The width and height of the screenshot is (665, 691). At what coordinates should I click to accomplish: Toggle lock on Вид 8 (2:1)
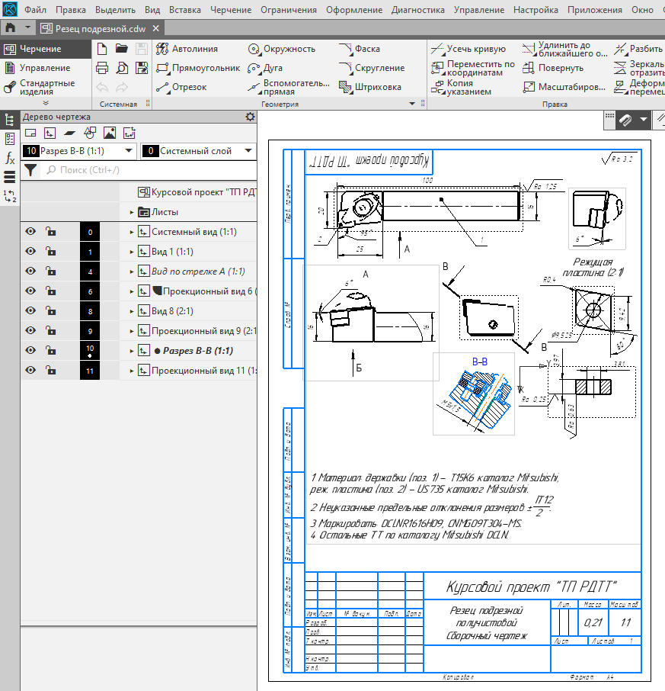[50, 311]
